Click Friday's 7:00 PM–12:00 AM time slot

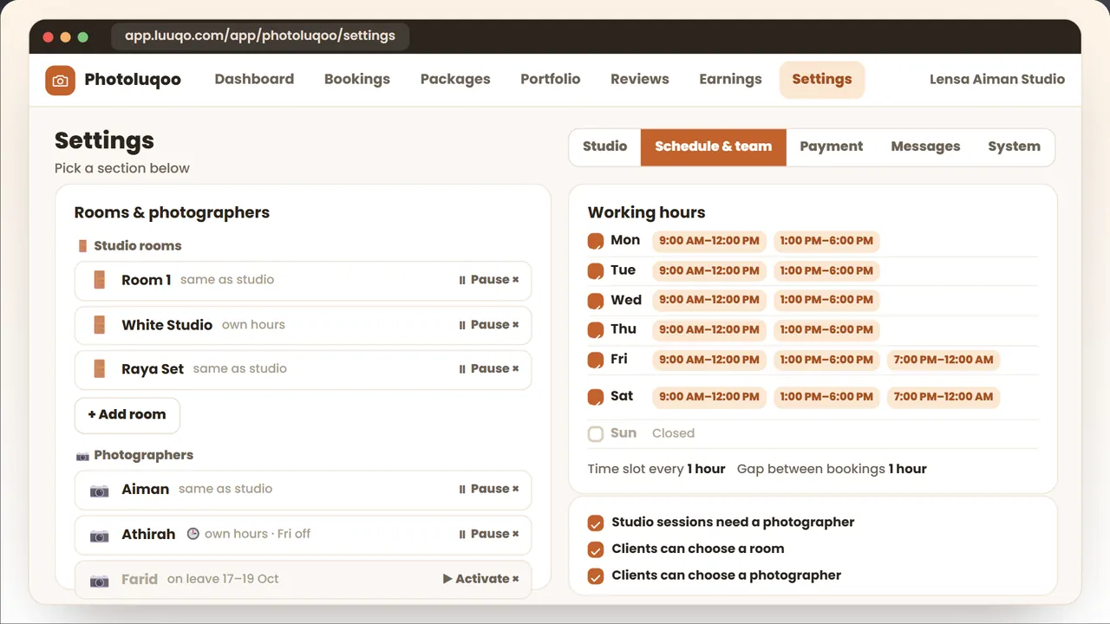pos(943,360)
